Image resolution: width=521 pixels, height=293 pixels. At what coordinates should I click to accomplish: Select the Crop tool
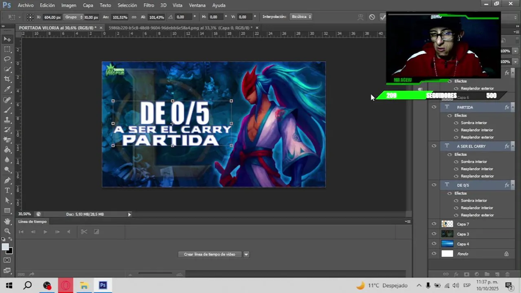point(7,79)
